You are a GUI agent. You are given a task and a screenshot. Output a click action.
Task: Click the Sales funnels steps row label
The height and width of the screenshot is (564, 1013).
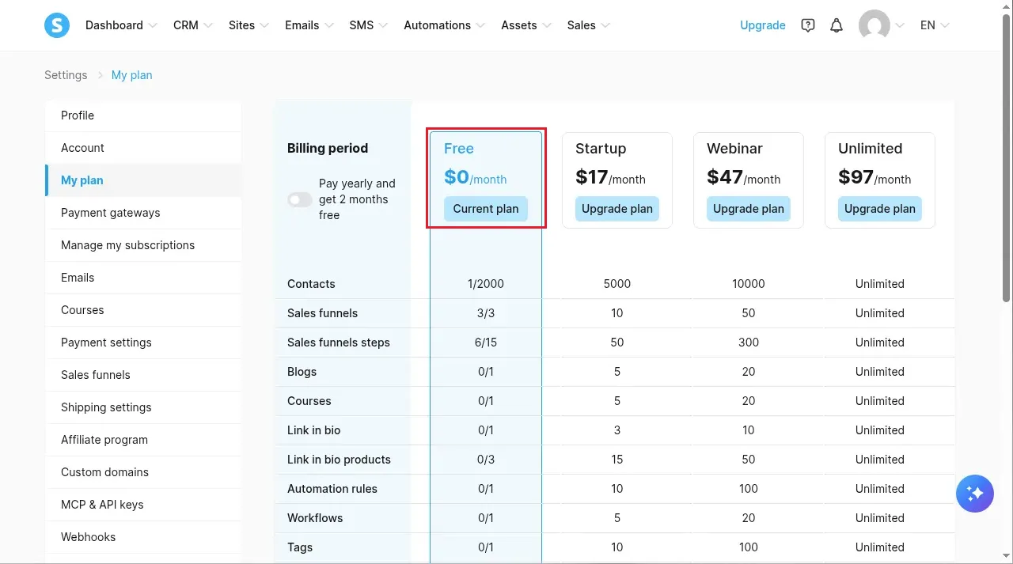[x=339, y=343]
